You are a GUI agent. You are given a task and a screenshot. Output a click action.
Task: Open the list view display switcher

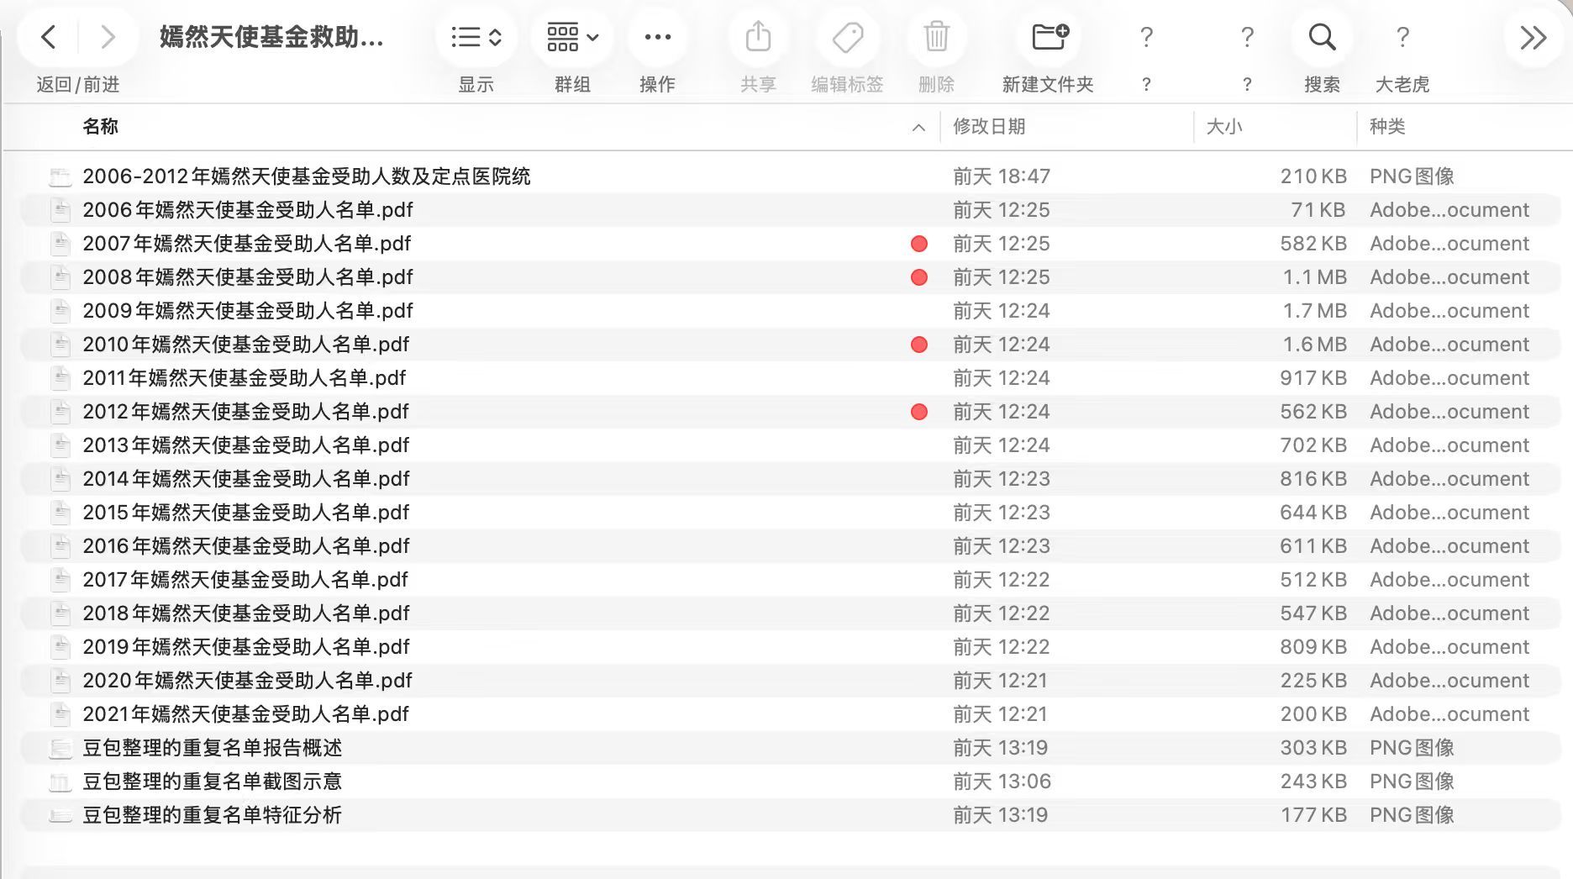click(476, 37)
